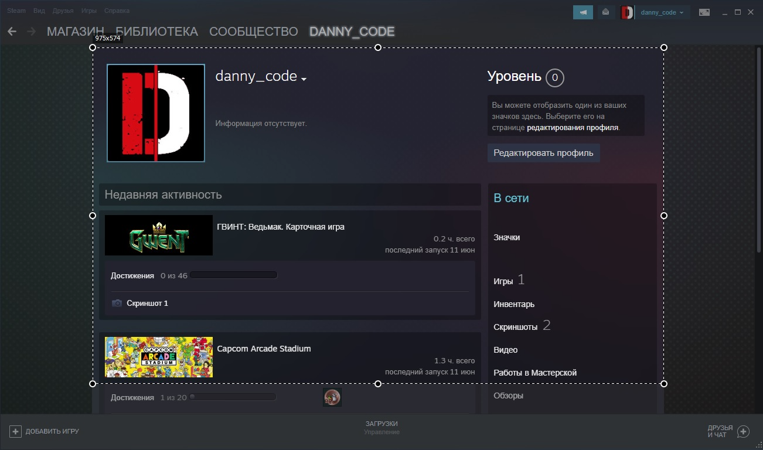Open Friends and Chat plus icon
This screenshot has height=450, width=763.
[x=743, y=432]
